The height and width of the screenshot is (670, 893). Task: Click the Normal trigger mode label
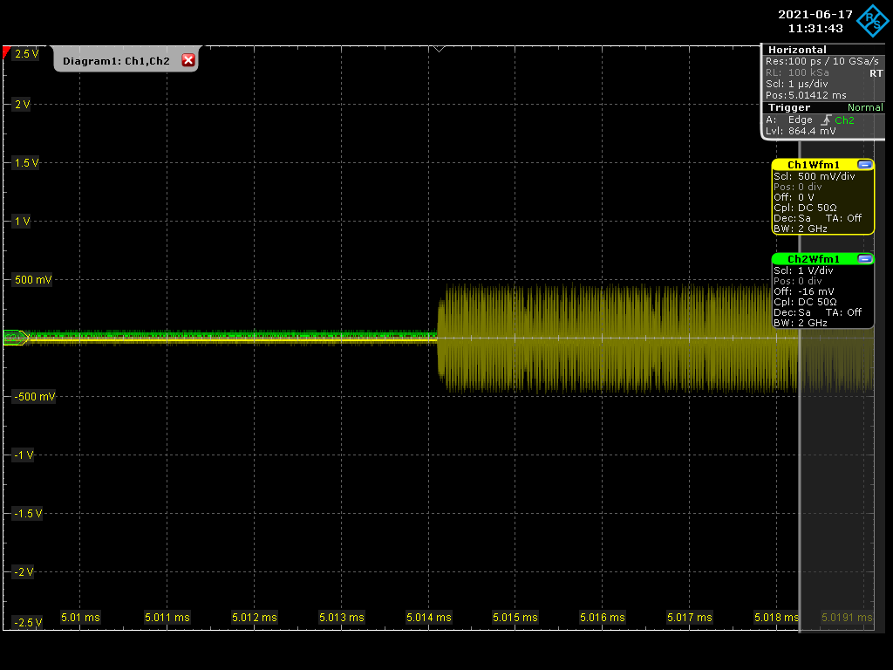(865, 107)
